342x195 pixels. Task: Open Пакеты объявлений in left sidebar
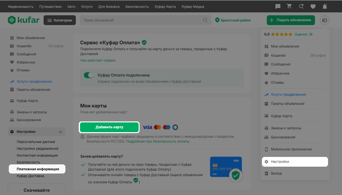(34, 90)
